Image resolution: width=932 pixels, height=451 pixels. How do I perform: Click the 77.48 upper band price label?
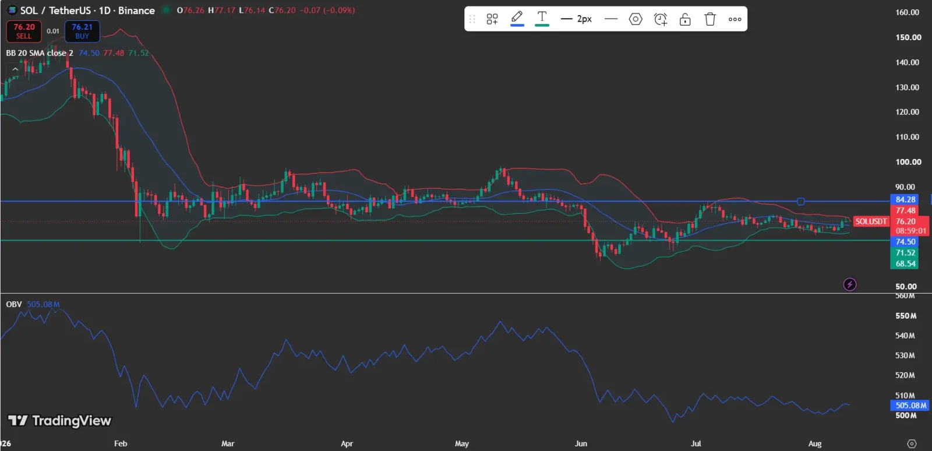[905, 210]
